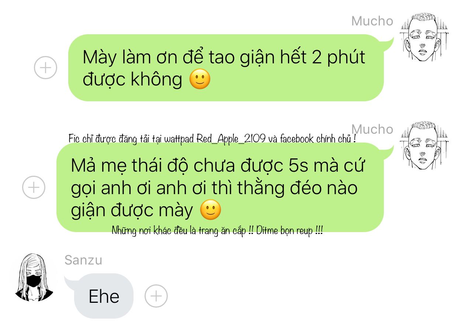Click the 'Ditme bọn reup' watermark text
Viewport: 458px width, 326px height.
290,231
